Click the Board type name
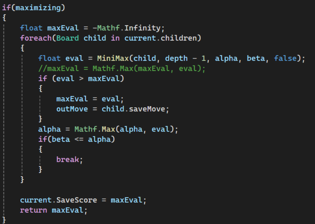 pyautogui.click(x=68, y=38)
